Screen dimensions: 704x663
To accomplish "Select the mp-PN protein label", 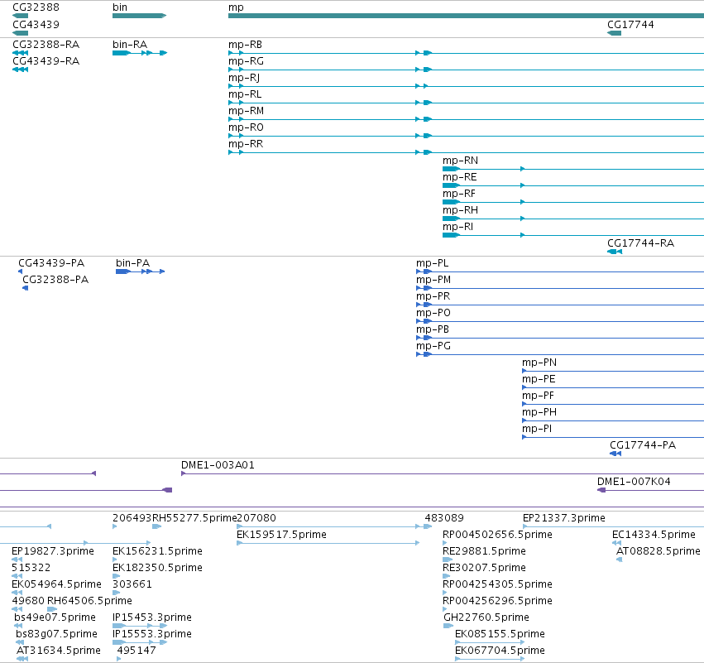I will click(x=539, y=363).
